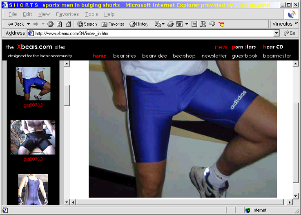Screen dimensions: 301x215
Task: Click the Stop loading icon in toolbar
Action: (x=50, y=24)
